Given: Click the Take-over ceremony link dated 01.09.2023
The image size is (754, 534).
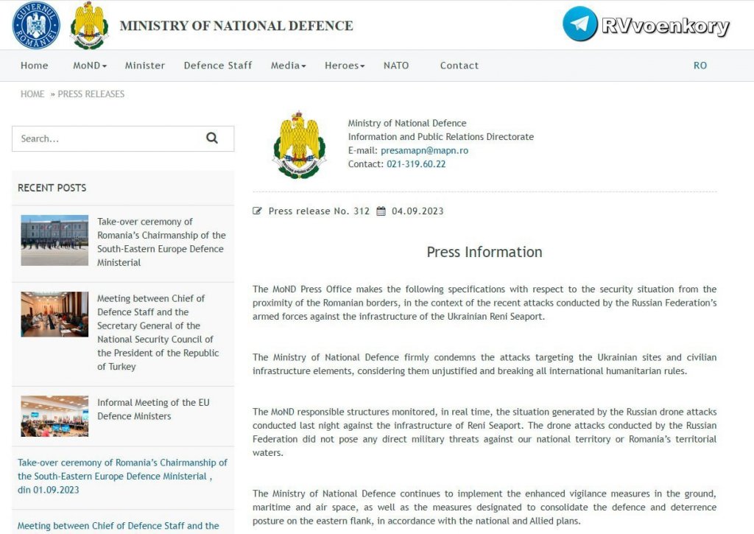Looking at the screenshot, I should [122, 477].
